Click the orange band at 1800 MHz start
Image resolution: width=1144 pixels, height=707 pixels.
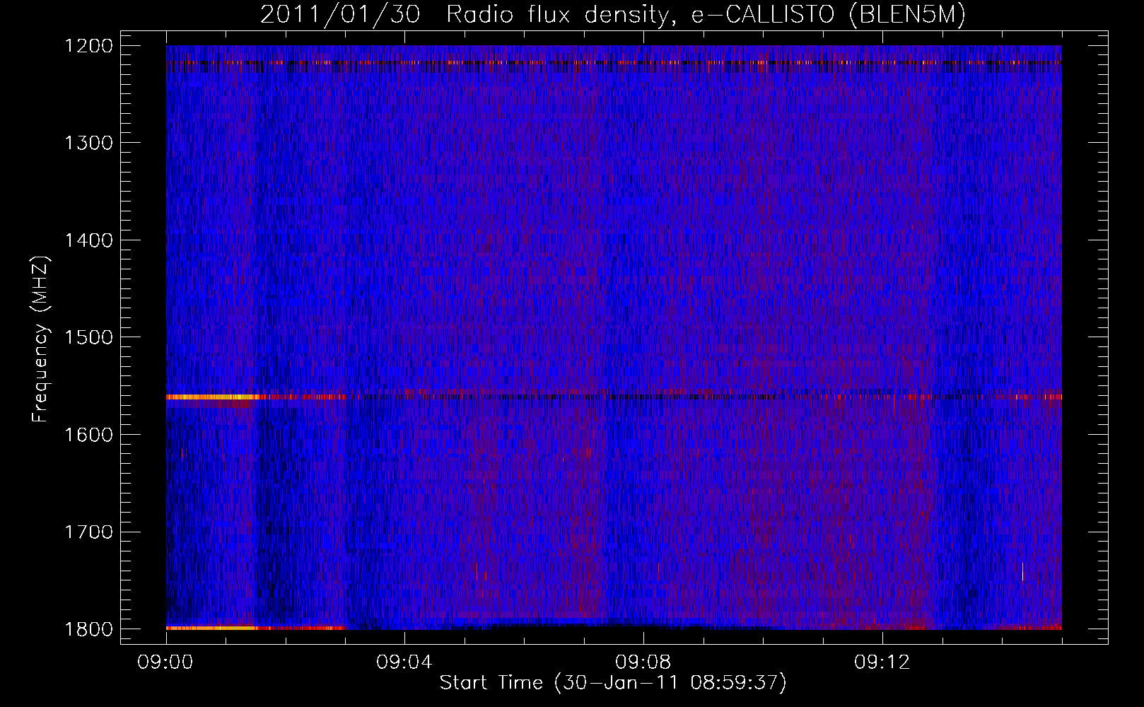click(x=212, y=628)
